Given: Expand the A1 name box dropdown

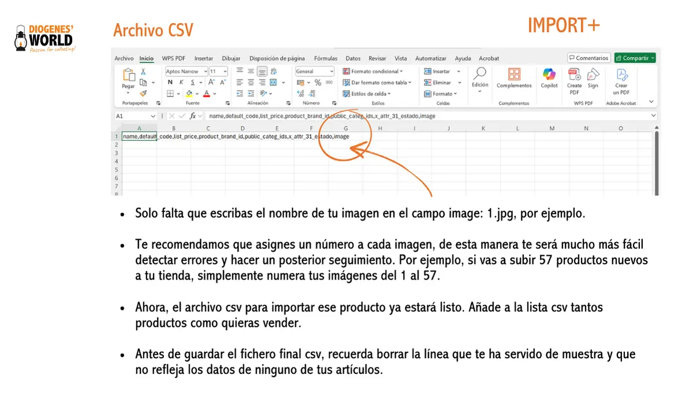Looking at the screenshot, I should pos(153,116).
